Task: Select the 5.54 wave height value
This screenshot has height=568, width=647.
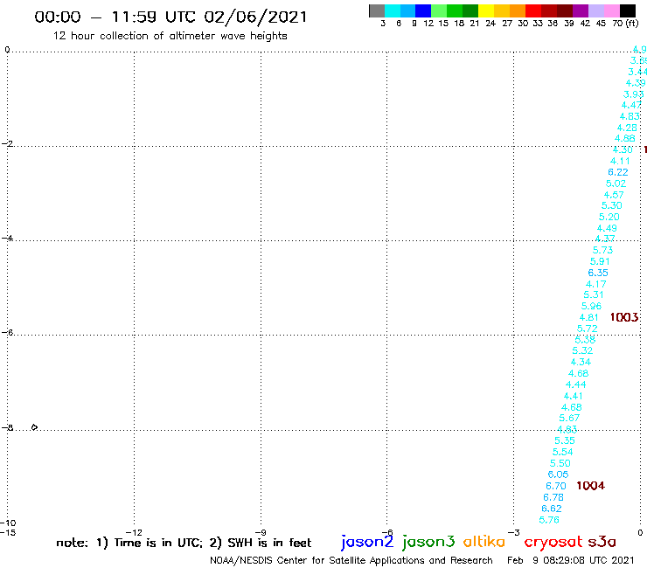Action: coord(563,452)
